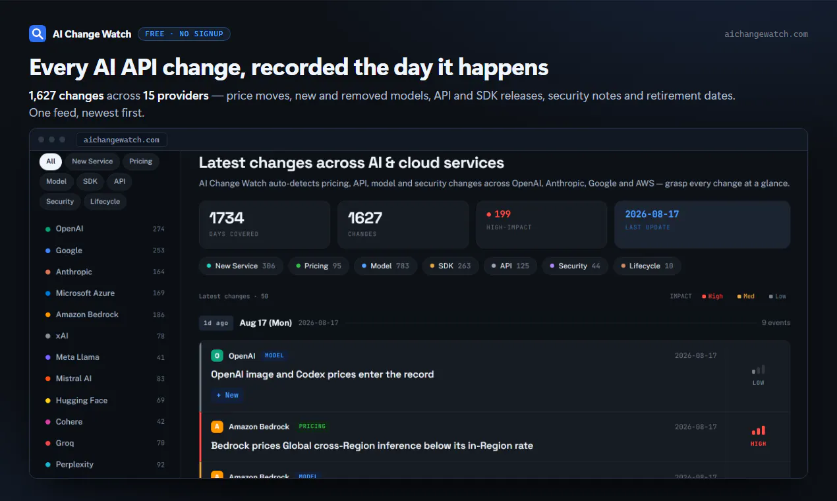
Task: Click the FREE · NO SIGNUP badge
Action: click(184, 34)
